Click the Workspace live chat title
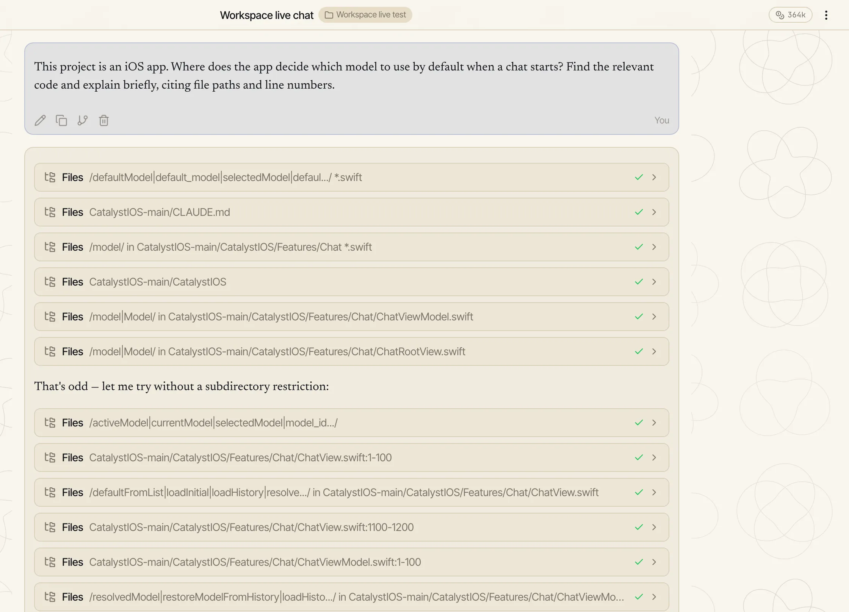This screenshot has width=849, height=612. (266, 15)
